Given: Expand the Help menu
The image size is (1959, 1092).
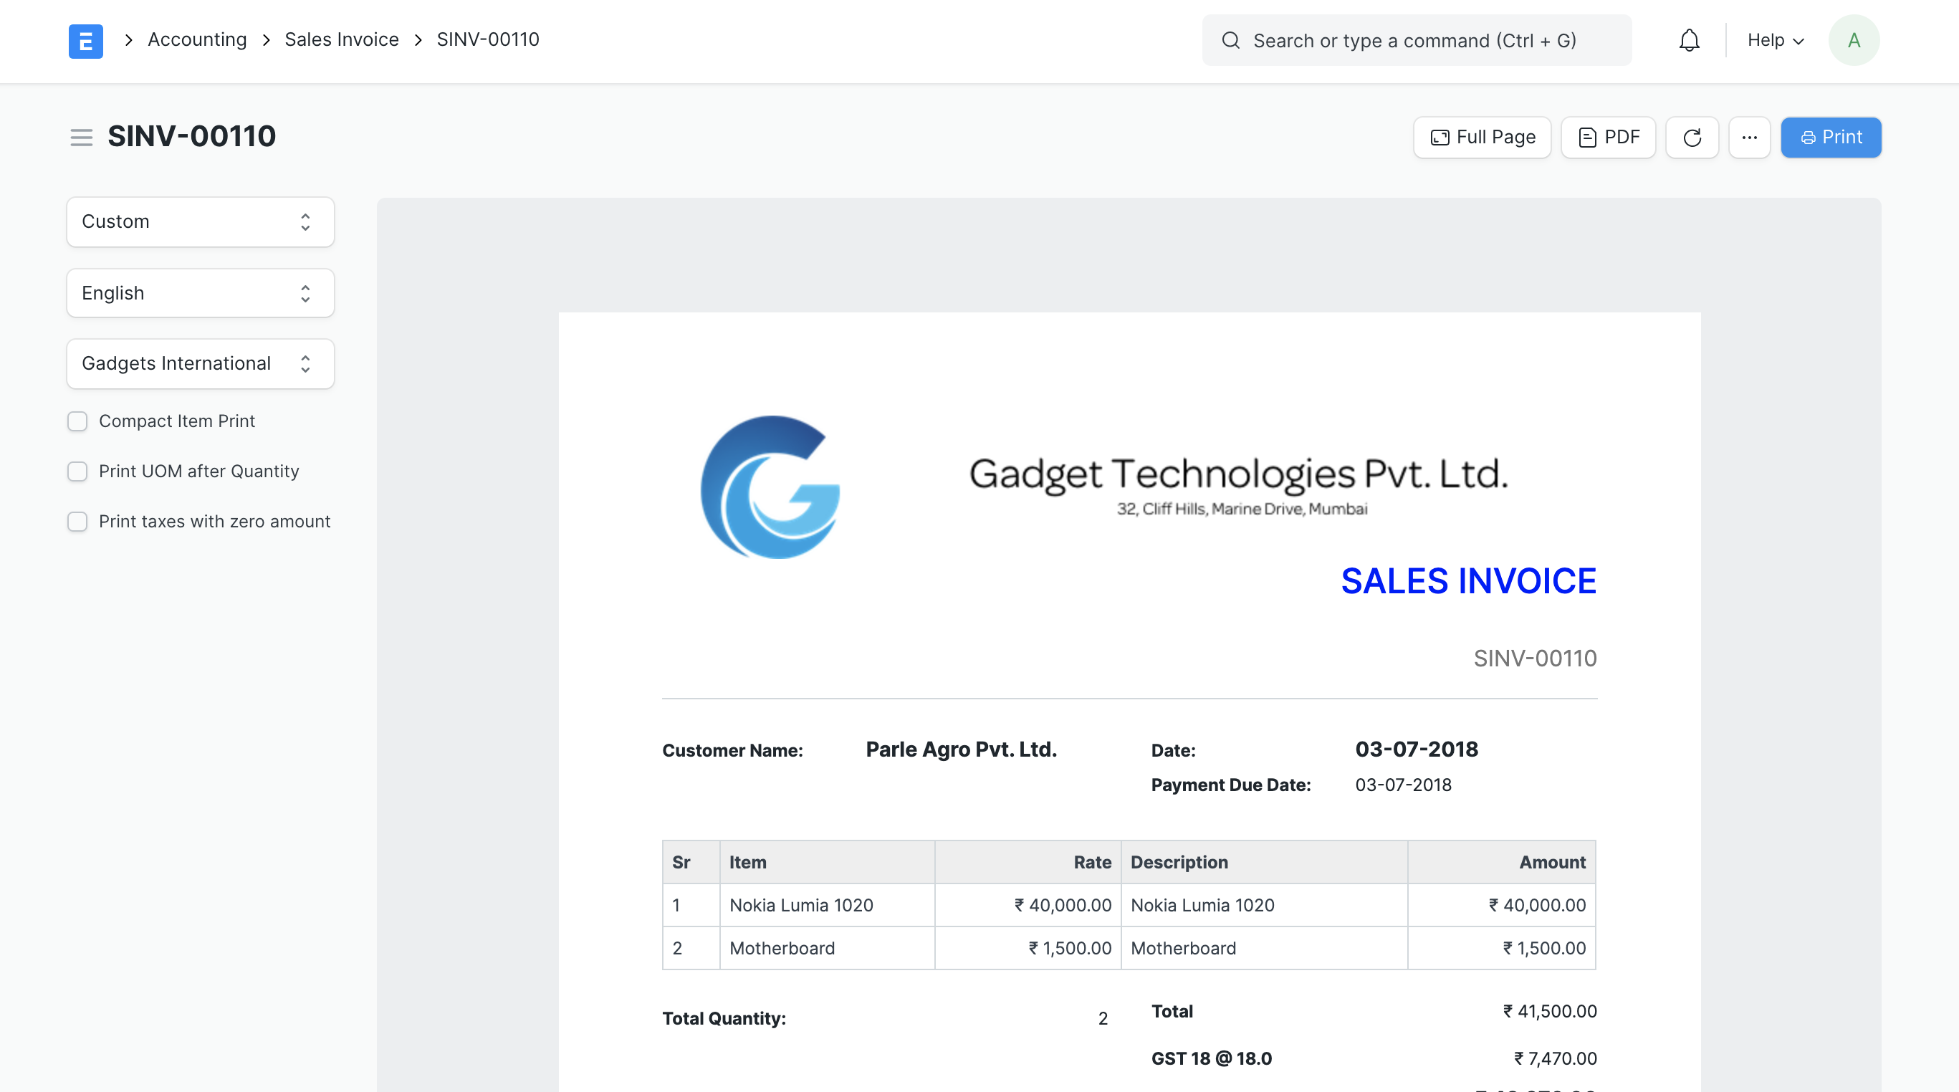Looking at the screenshot, I should coord(1775,40).
